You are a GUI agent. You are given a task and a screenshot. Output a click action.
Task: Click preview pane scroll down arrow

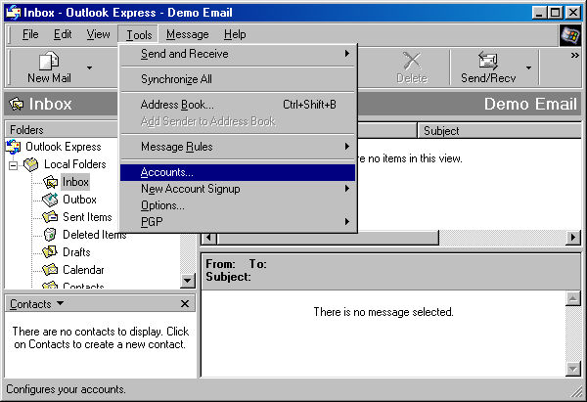pyautogui.click(x=573, y=369)
